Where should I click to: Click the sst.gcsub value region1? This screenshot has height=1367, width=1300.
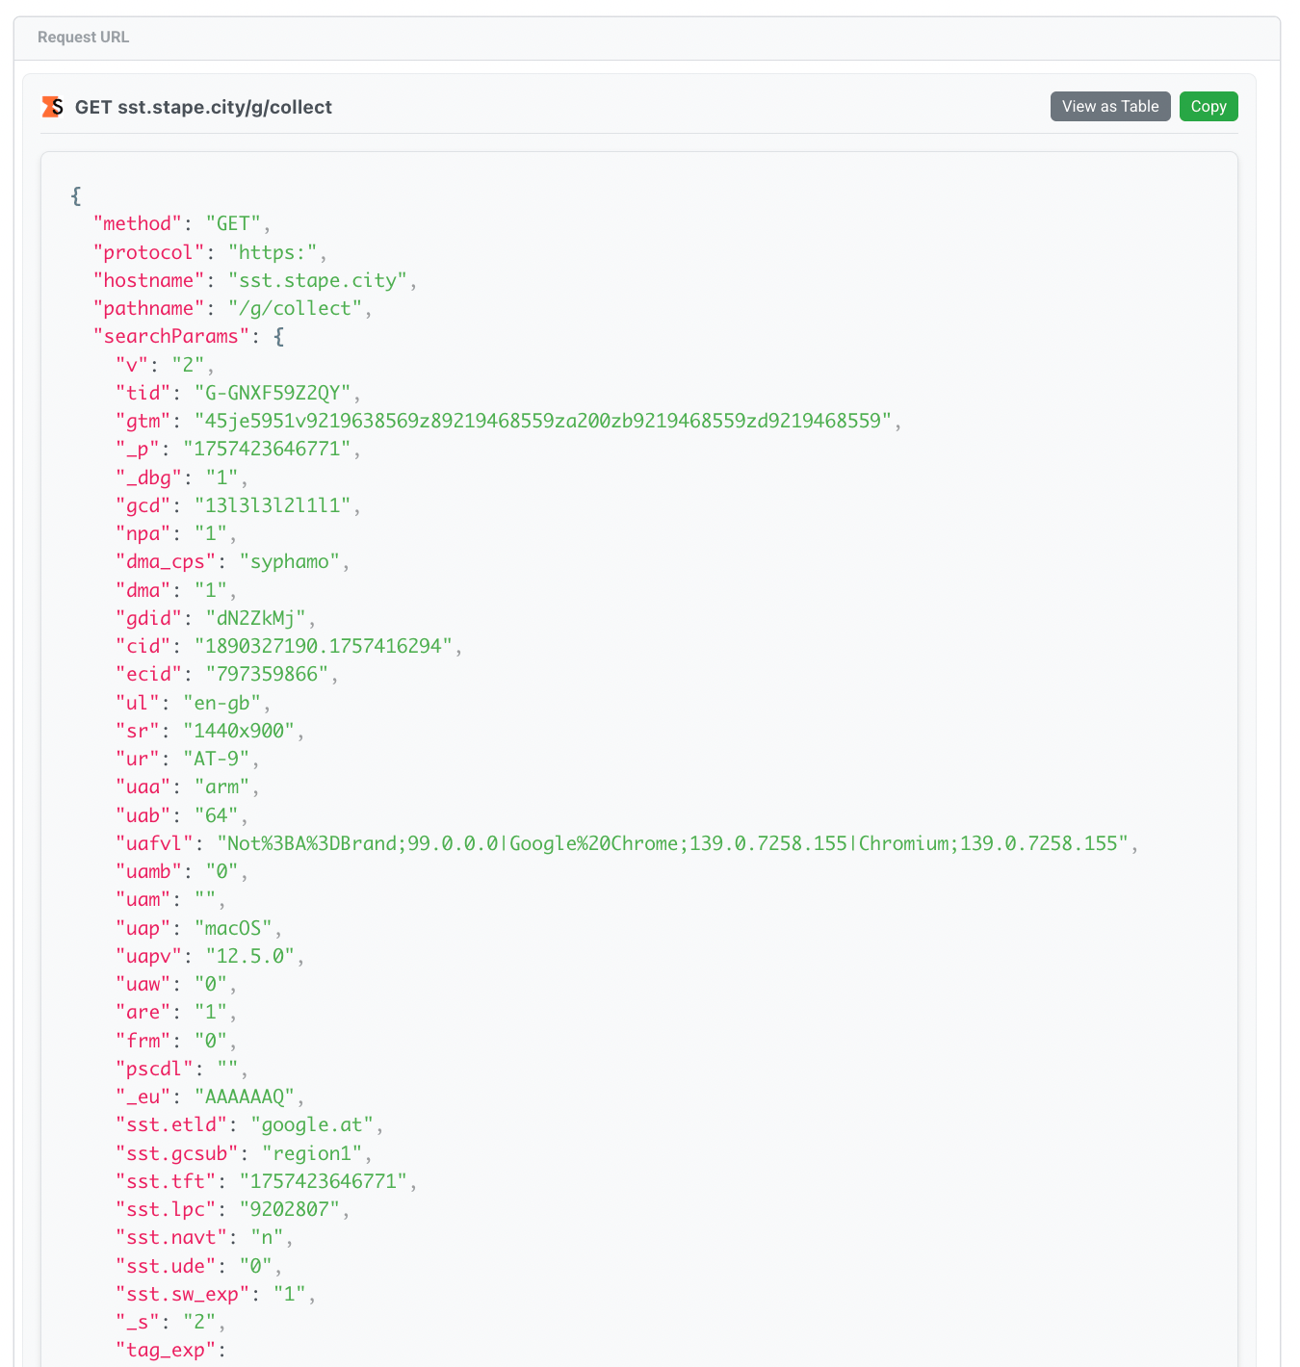click(313, 1153)
